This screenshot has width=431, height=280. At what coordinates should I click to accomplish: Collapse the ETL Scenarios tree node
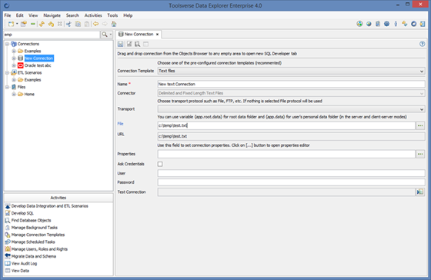[7, 72]
